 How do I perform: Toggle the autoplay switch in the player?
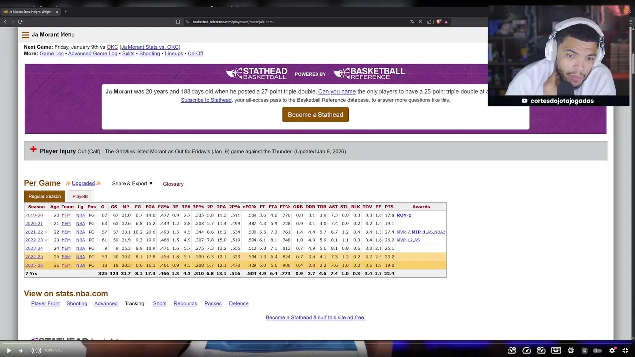tap(598, 351)
